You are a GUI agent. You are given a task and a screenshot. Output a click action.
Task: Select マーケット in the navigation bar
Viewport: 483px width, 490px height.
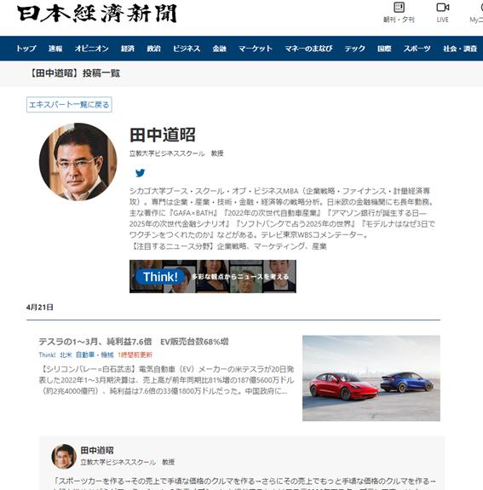click(256, 49)
